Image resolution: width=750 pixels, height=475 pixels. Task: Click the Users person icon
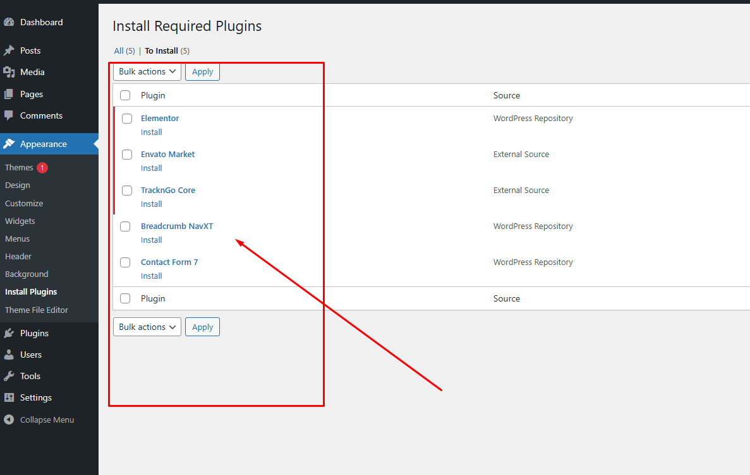(x=9, y=355)
